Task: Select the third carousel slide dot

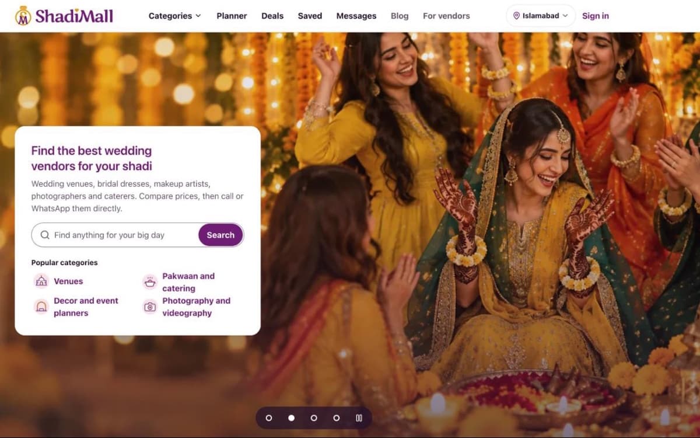Action: tap(314, 418)
